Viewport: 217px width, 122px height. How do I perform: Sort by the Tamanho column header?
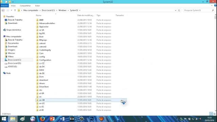click(120, 15)
